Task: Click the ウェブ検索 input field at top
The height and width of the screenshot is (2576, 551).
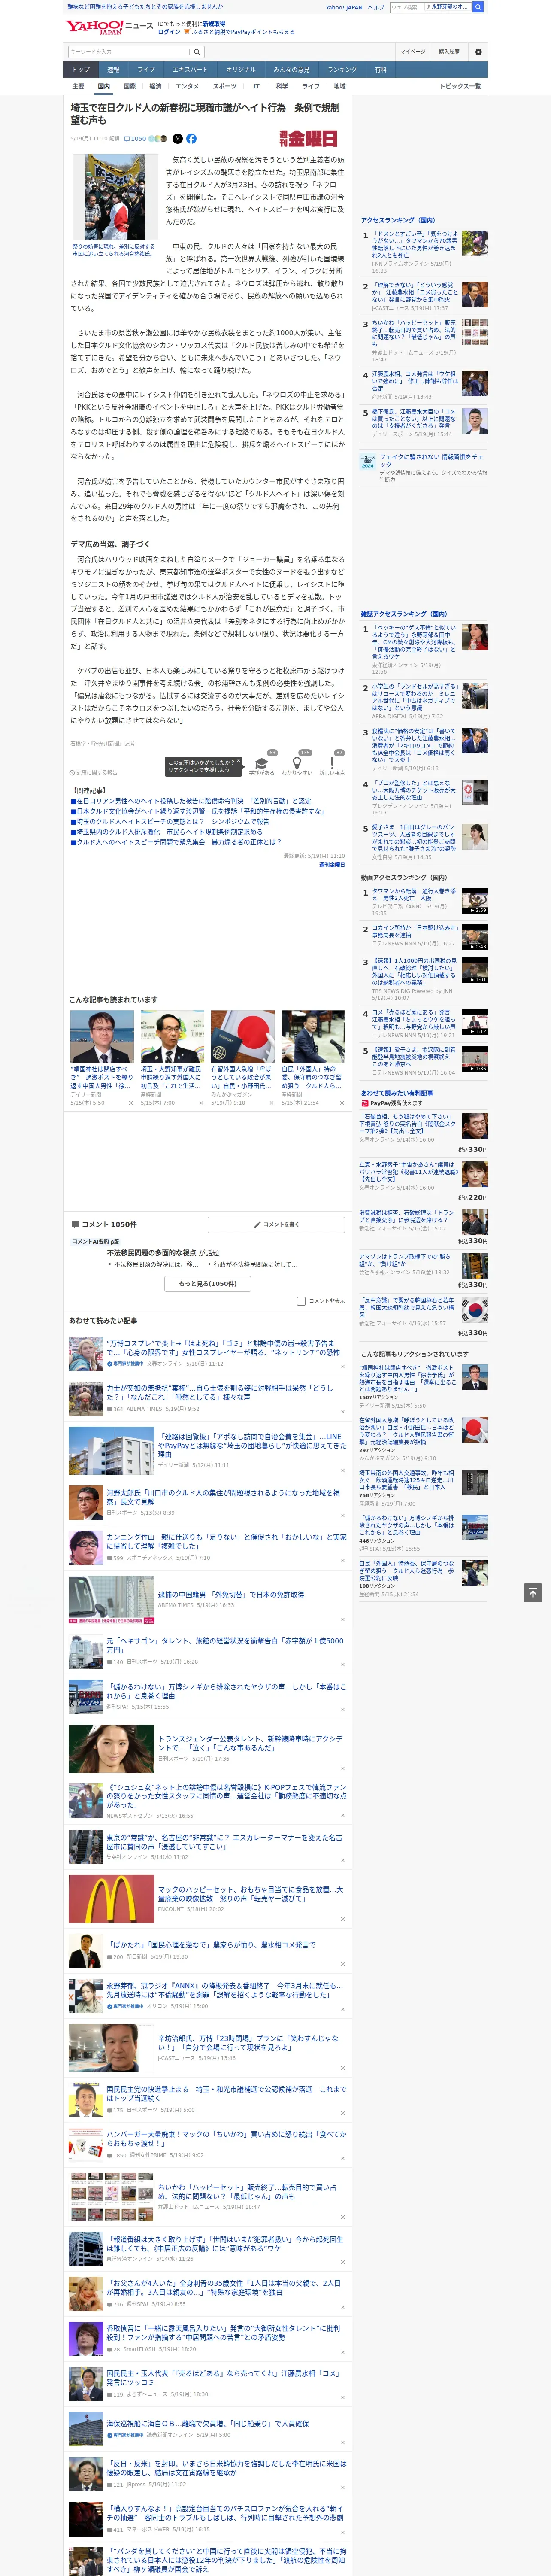Action: click(x=406, y=7)
